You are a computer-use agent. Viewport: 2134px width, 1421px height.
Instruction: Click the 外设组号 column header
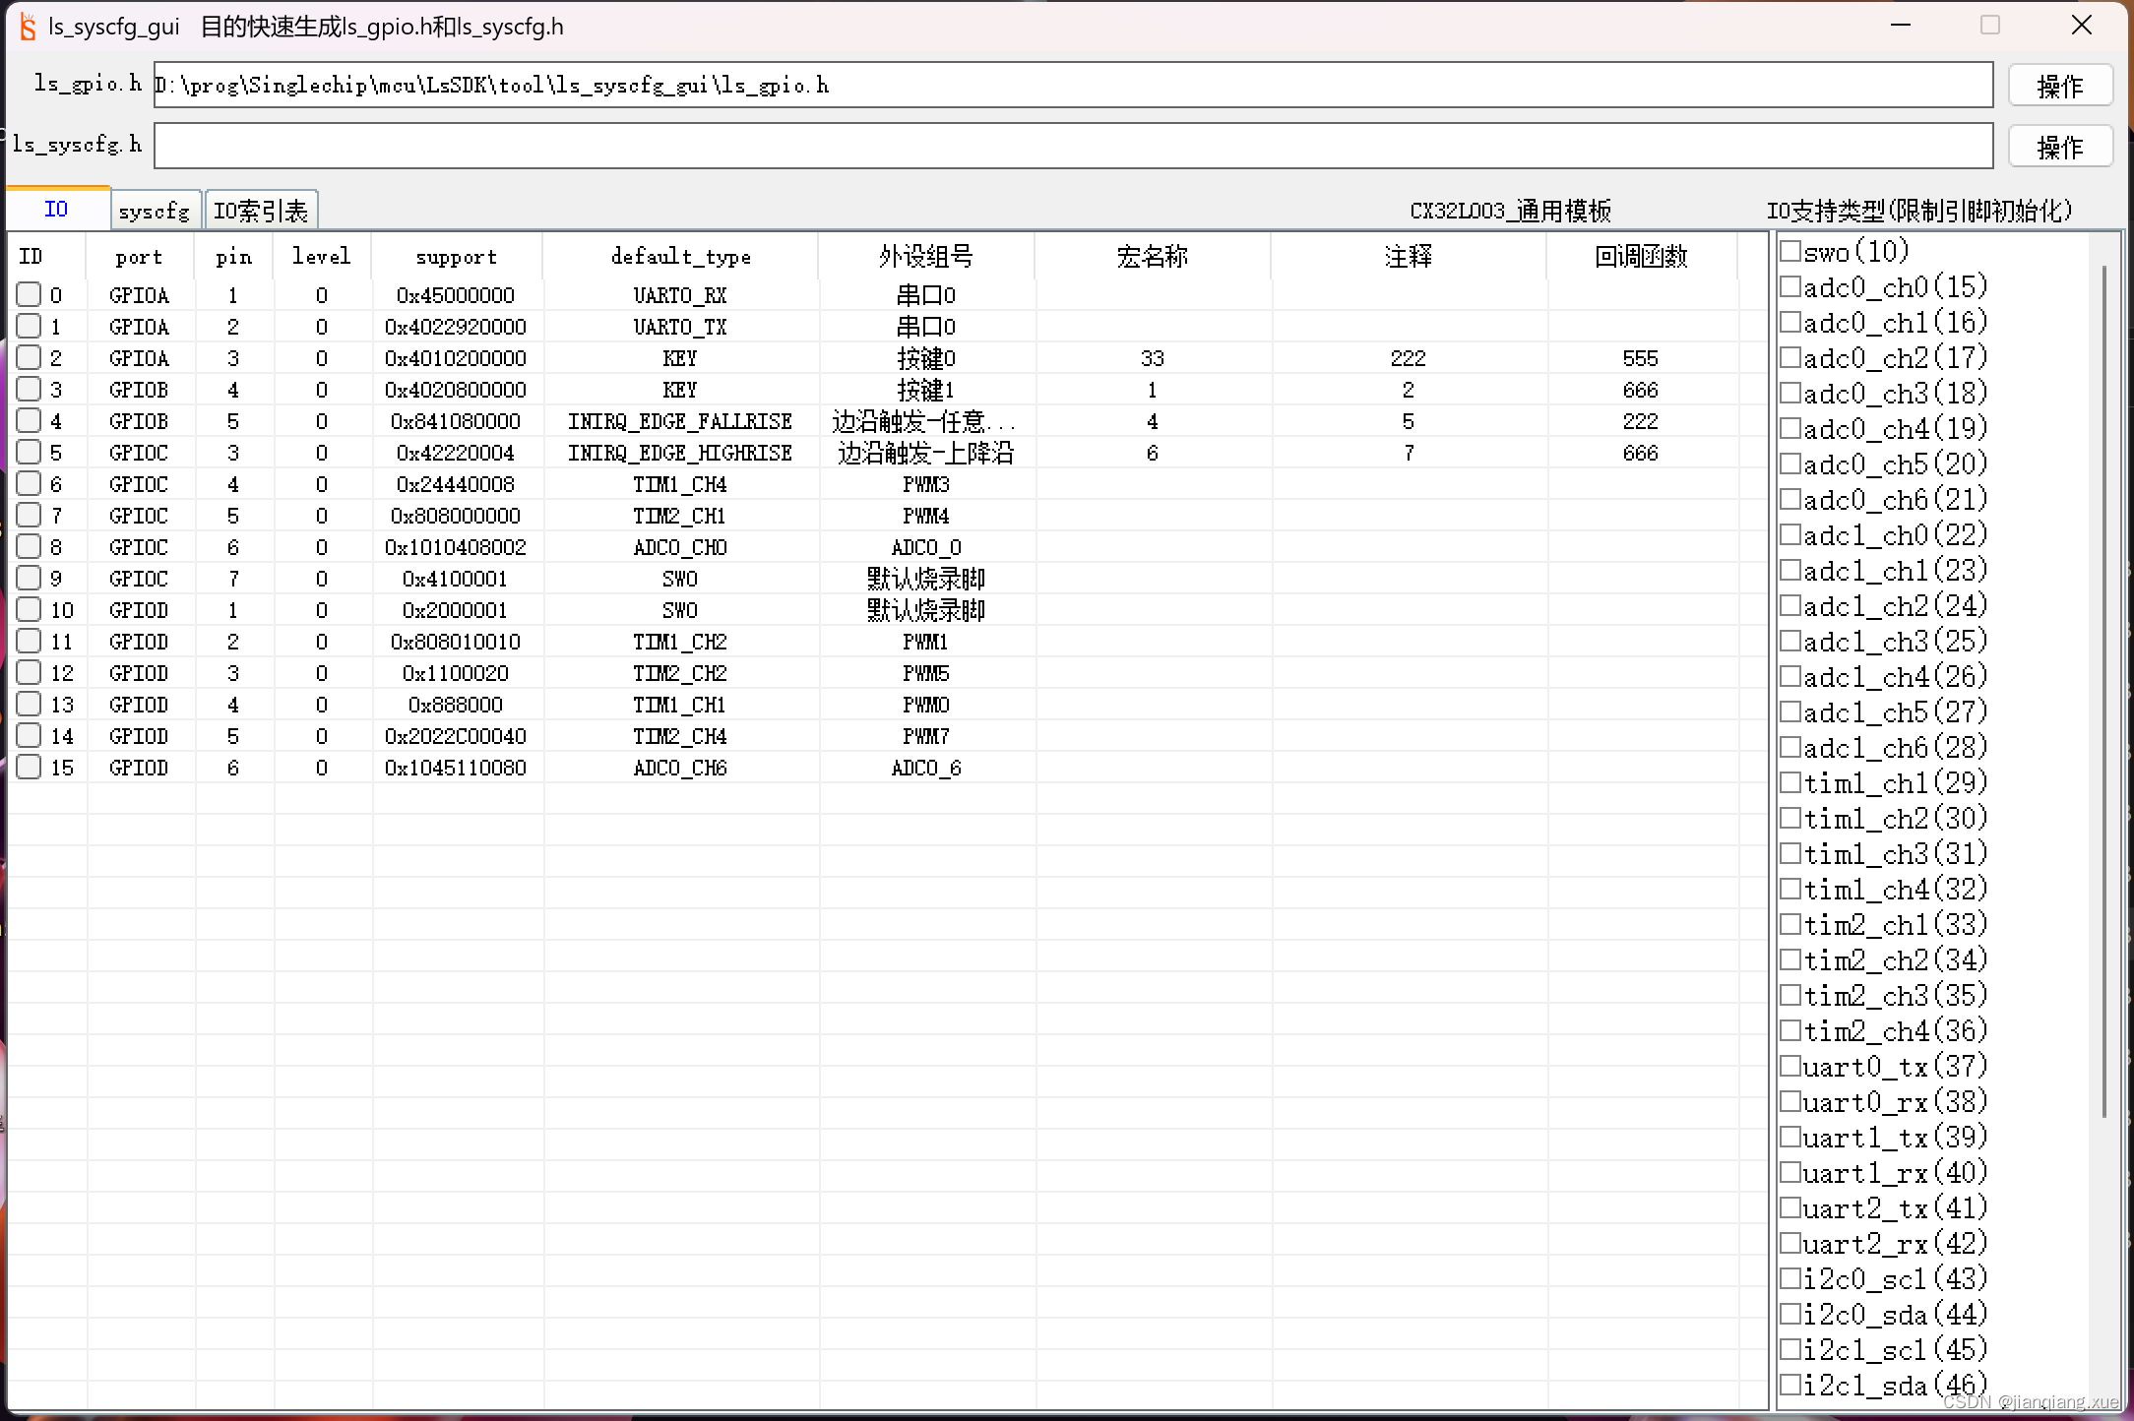(x=926, y=257)
